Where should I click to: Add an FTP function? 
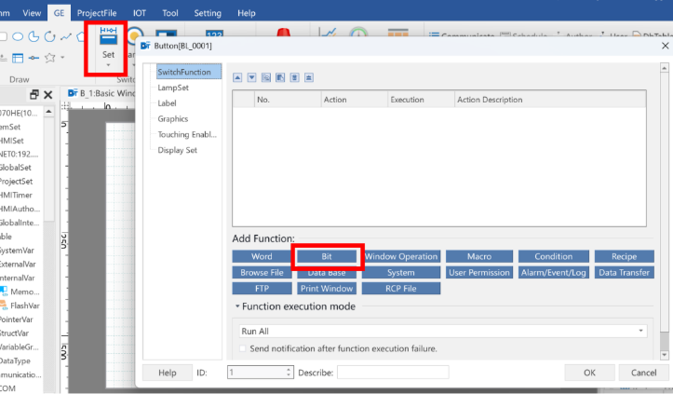point(262,289)
